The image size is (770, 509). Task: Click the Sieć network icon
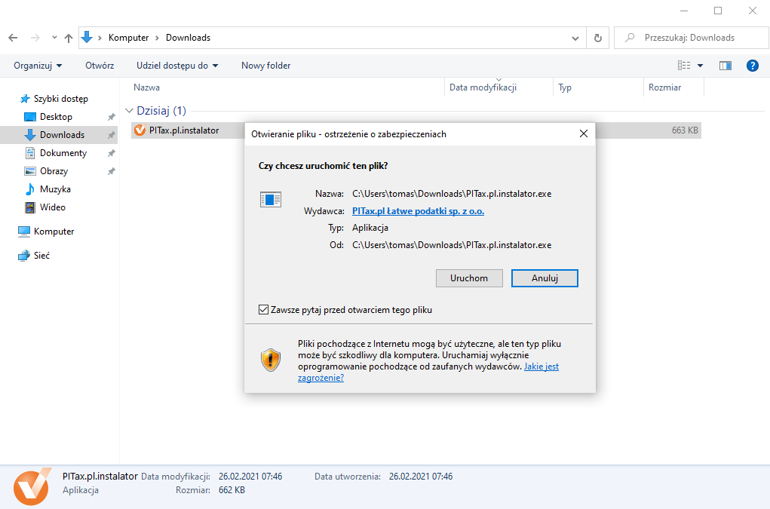pos(23,256)
